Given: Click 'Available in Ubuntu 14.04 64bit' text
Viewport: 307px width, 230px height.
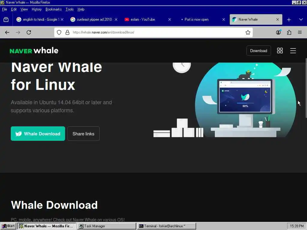Looking at the screenshot, I should coord(61,106).
